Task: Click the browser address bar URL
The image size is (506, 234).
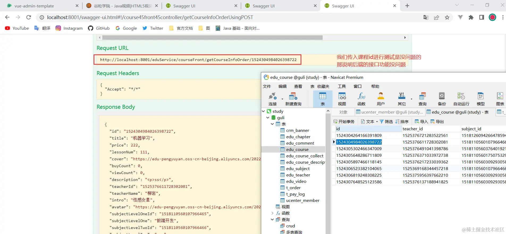Action: pyautogui.click(x=150, y=17)
